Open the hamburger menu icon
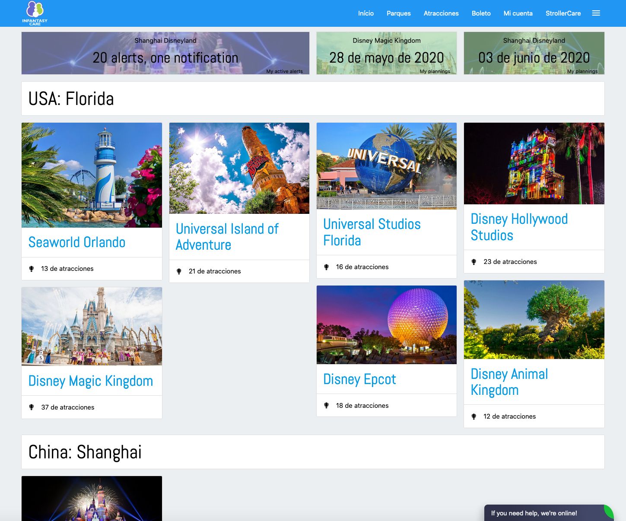The width and height of the screenshot is (626, 521). click(596, 13)
